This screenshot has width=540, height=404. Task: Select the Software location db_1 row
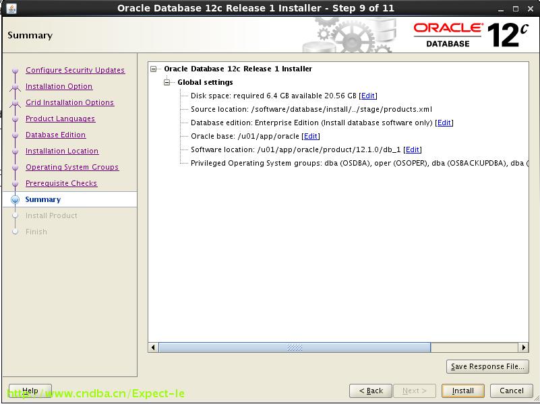(306, 149)
